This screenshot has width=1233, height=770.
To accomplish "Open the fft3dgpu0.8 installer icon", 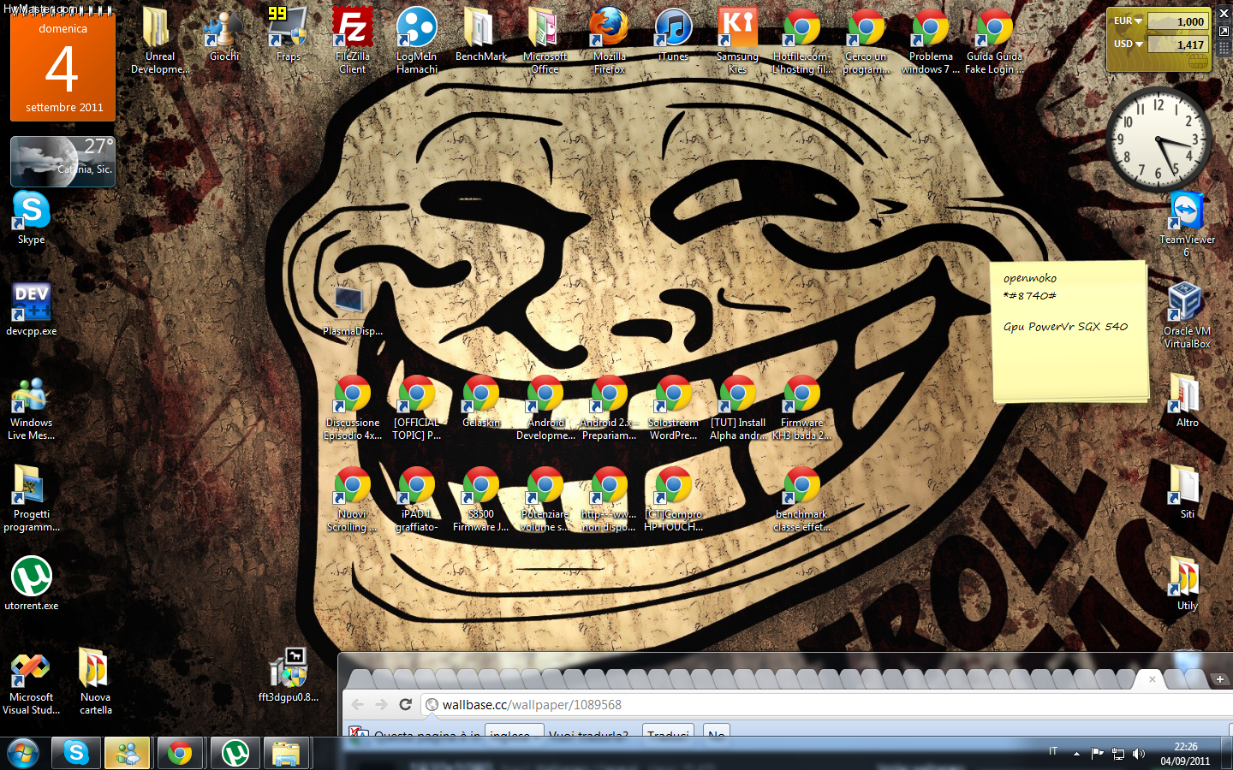I will pos(289,675).
